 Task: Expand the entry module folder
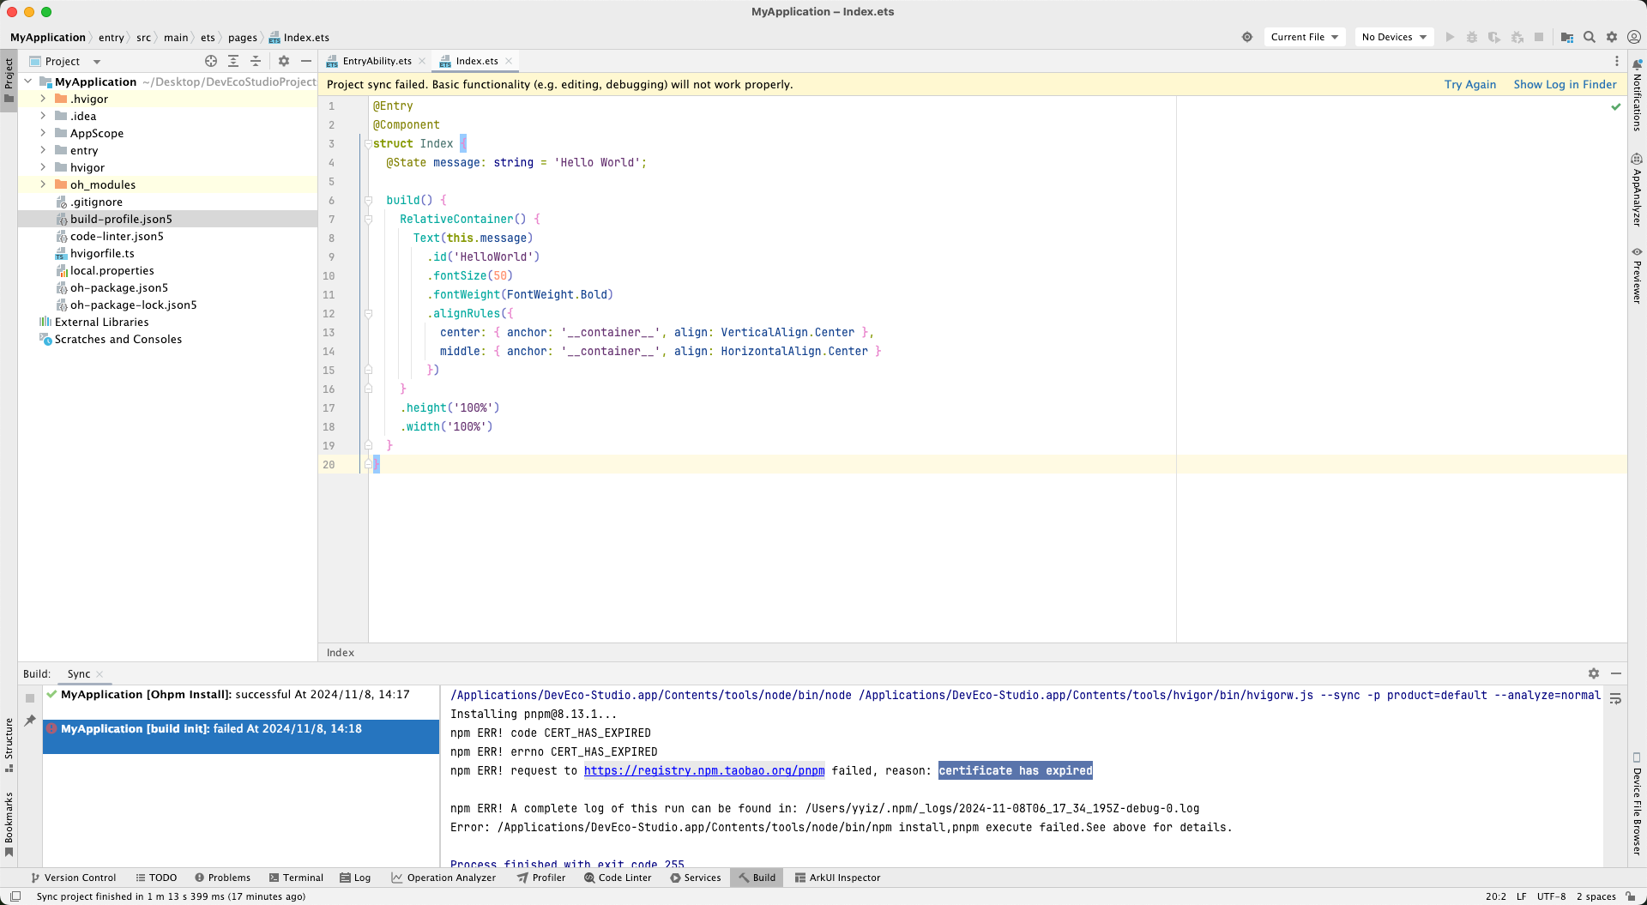tap(43, 150)
